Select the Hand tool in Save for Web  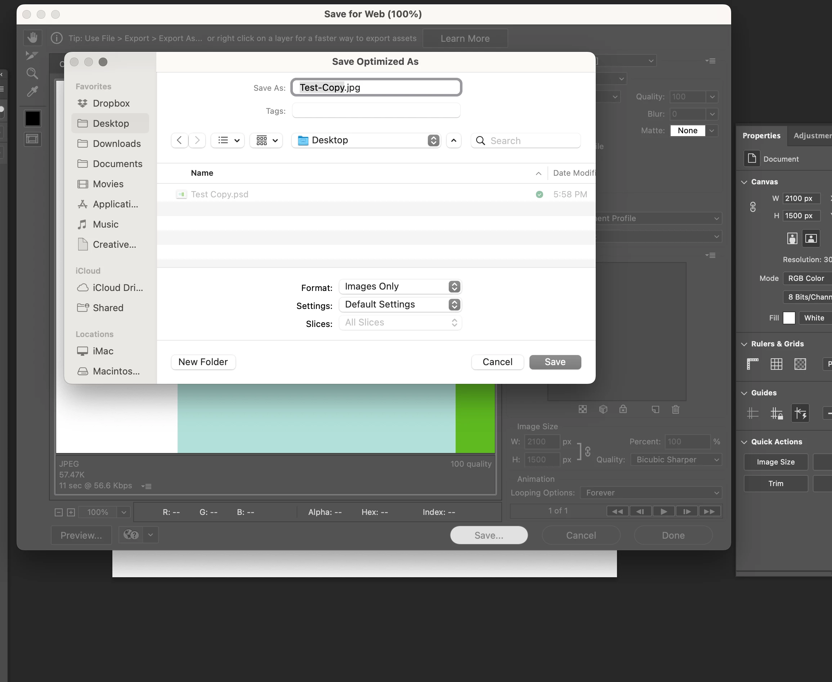click(32, 38)
